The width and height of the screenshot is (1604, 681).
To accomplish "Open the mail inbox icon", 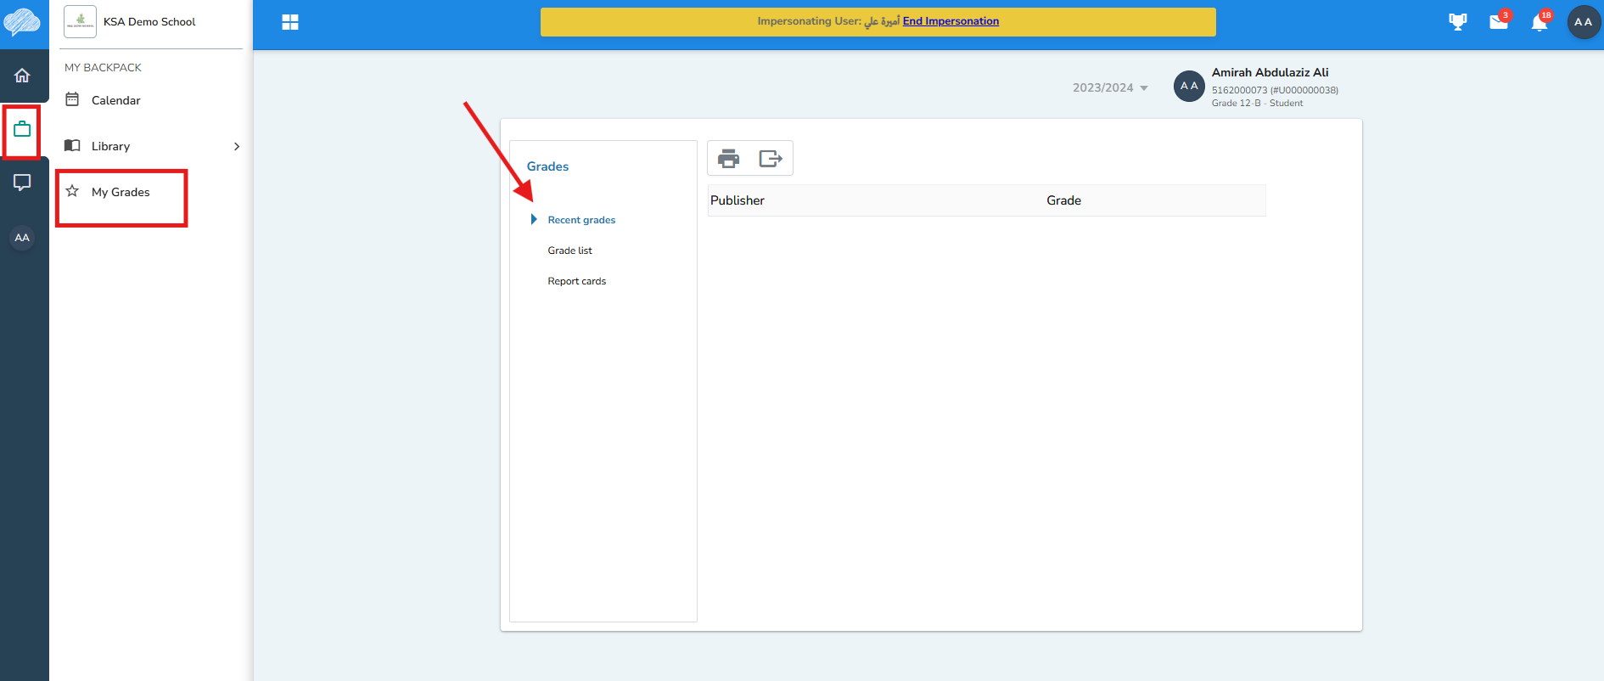I will [x=1499, y=22].
